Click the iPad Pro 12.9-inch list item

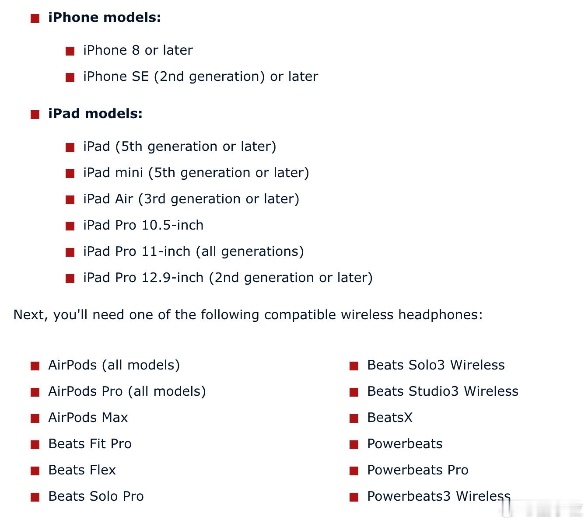[228, 278]
